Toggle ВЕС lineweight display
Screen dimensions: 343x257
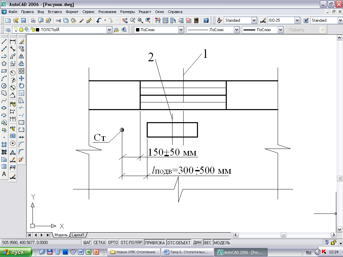(208, 243)
